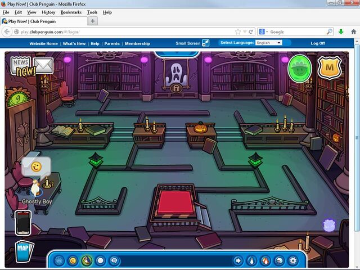
Task: Open the settings gear in chat bar
Action: point(292,260)
